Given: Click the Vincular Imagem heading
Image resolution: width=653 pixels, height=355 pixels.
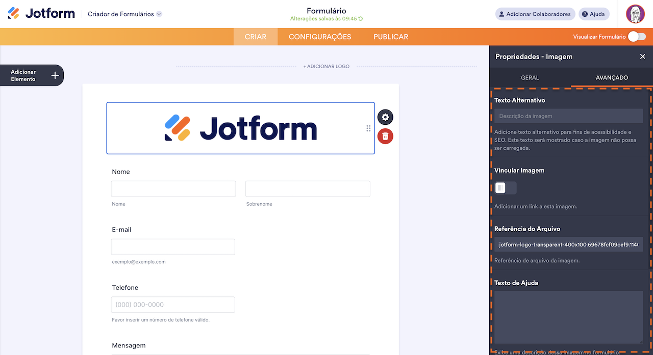Looking at the screenshot, I should pyautogui.click(x=519, y=170).
